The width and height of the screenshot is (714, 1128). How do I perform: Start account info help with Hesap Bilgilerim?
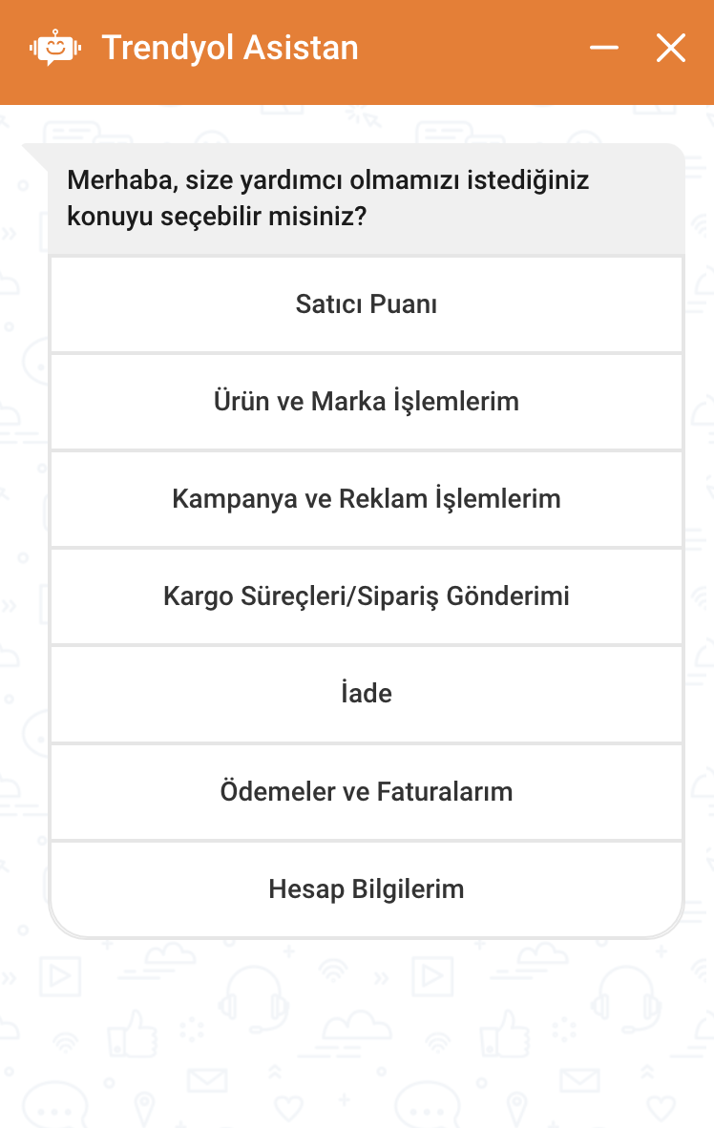coord(367,889)
